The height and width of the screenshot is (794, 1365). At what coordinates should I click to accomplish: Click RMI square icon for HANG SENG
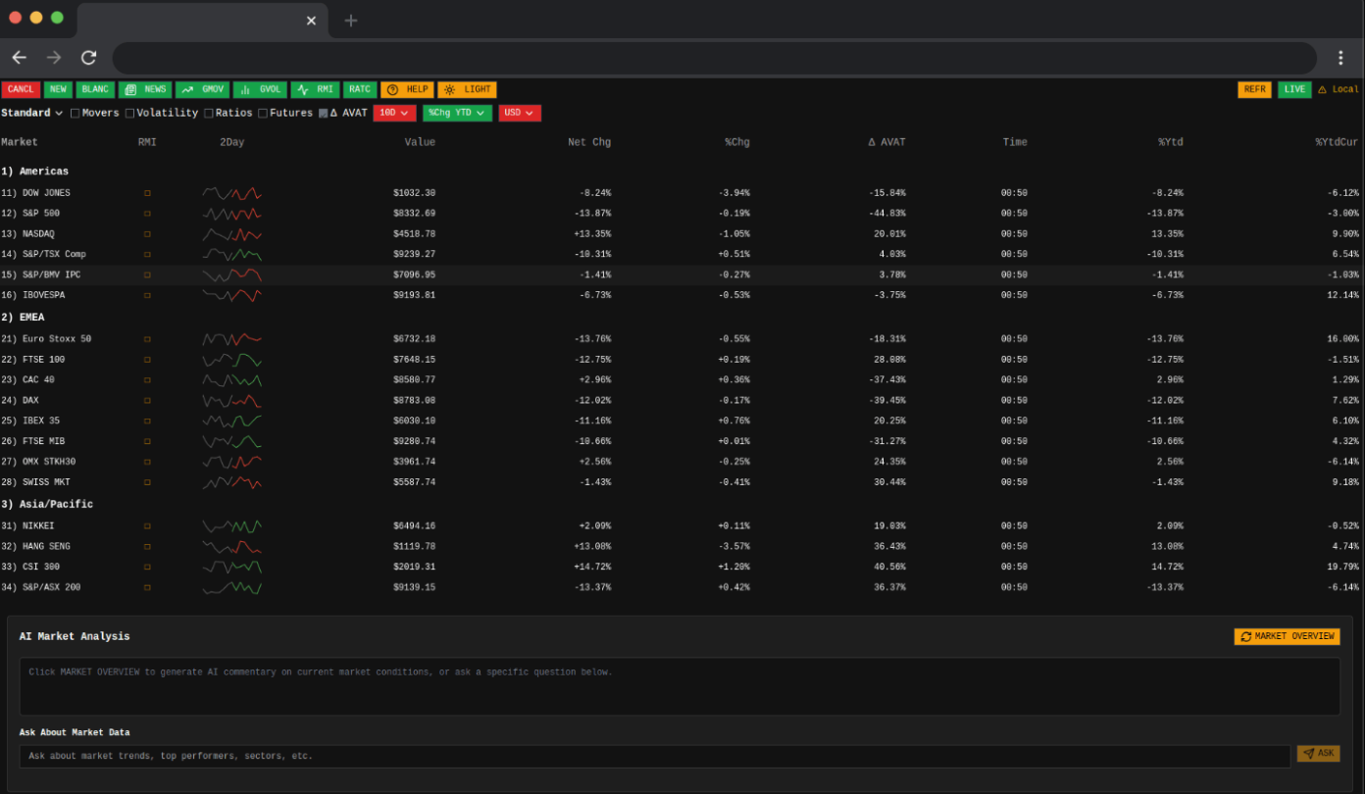tap(147, 547)
